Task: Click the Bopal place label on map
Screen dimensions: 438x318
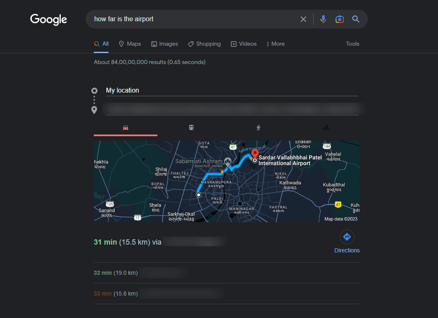Action: 158,185
